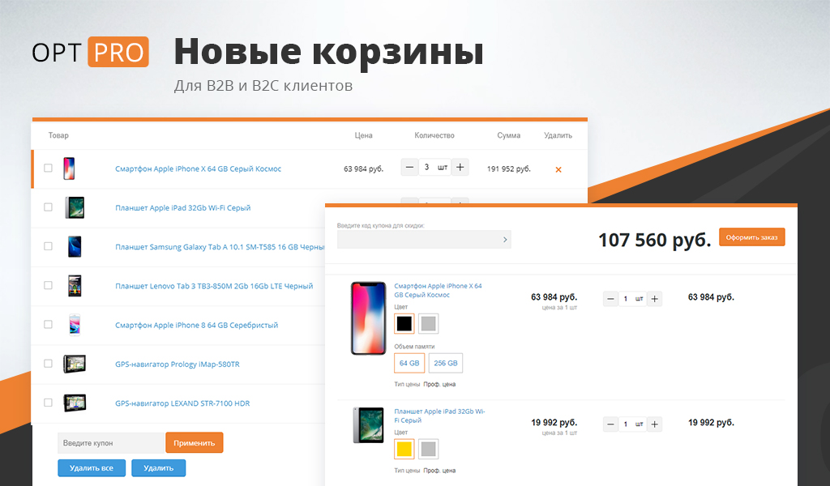830x486 pixels.
Task: Click plus for iPhone X in right cart
Action: coord(654,299)
